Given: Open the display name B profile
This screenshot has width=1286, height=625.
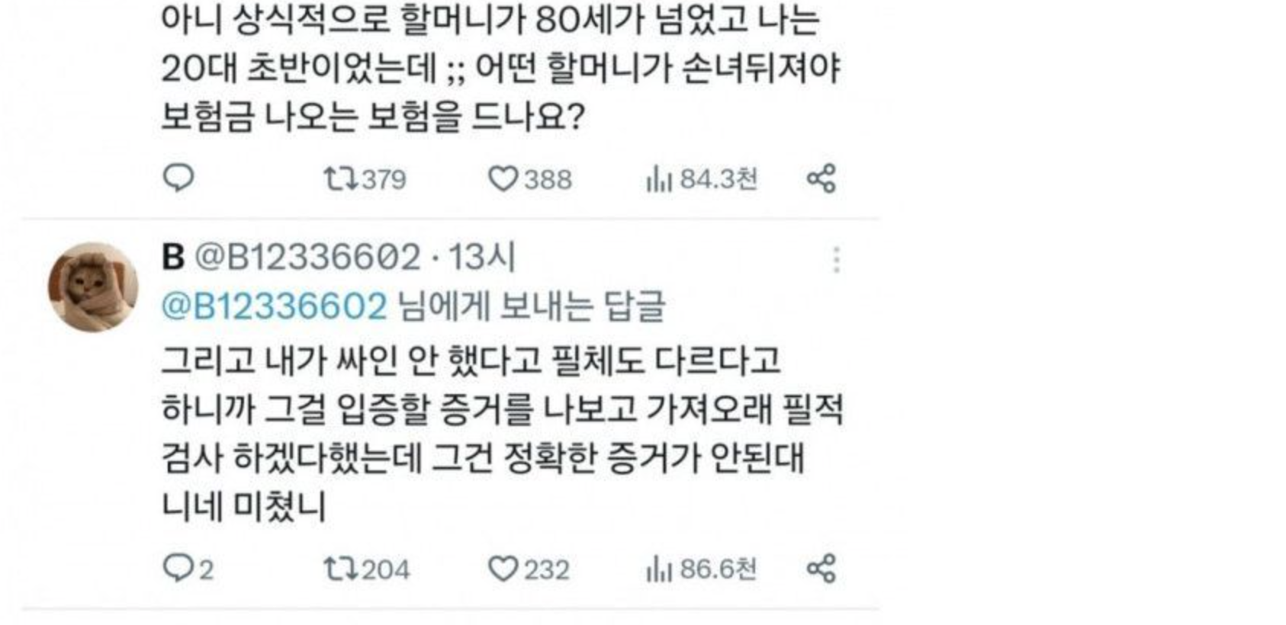Looking at the screenshot, I should [x=173, y=257].
